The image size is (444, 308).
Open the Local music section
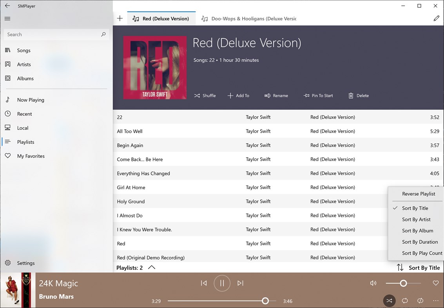22,128
